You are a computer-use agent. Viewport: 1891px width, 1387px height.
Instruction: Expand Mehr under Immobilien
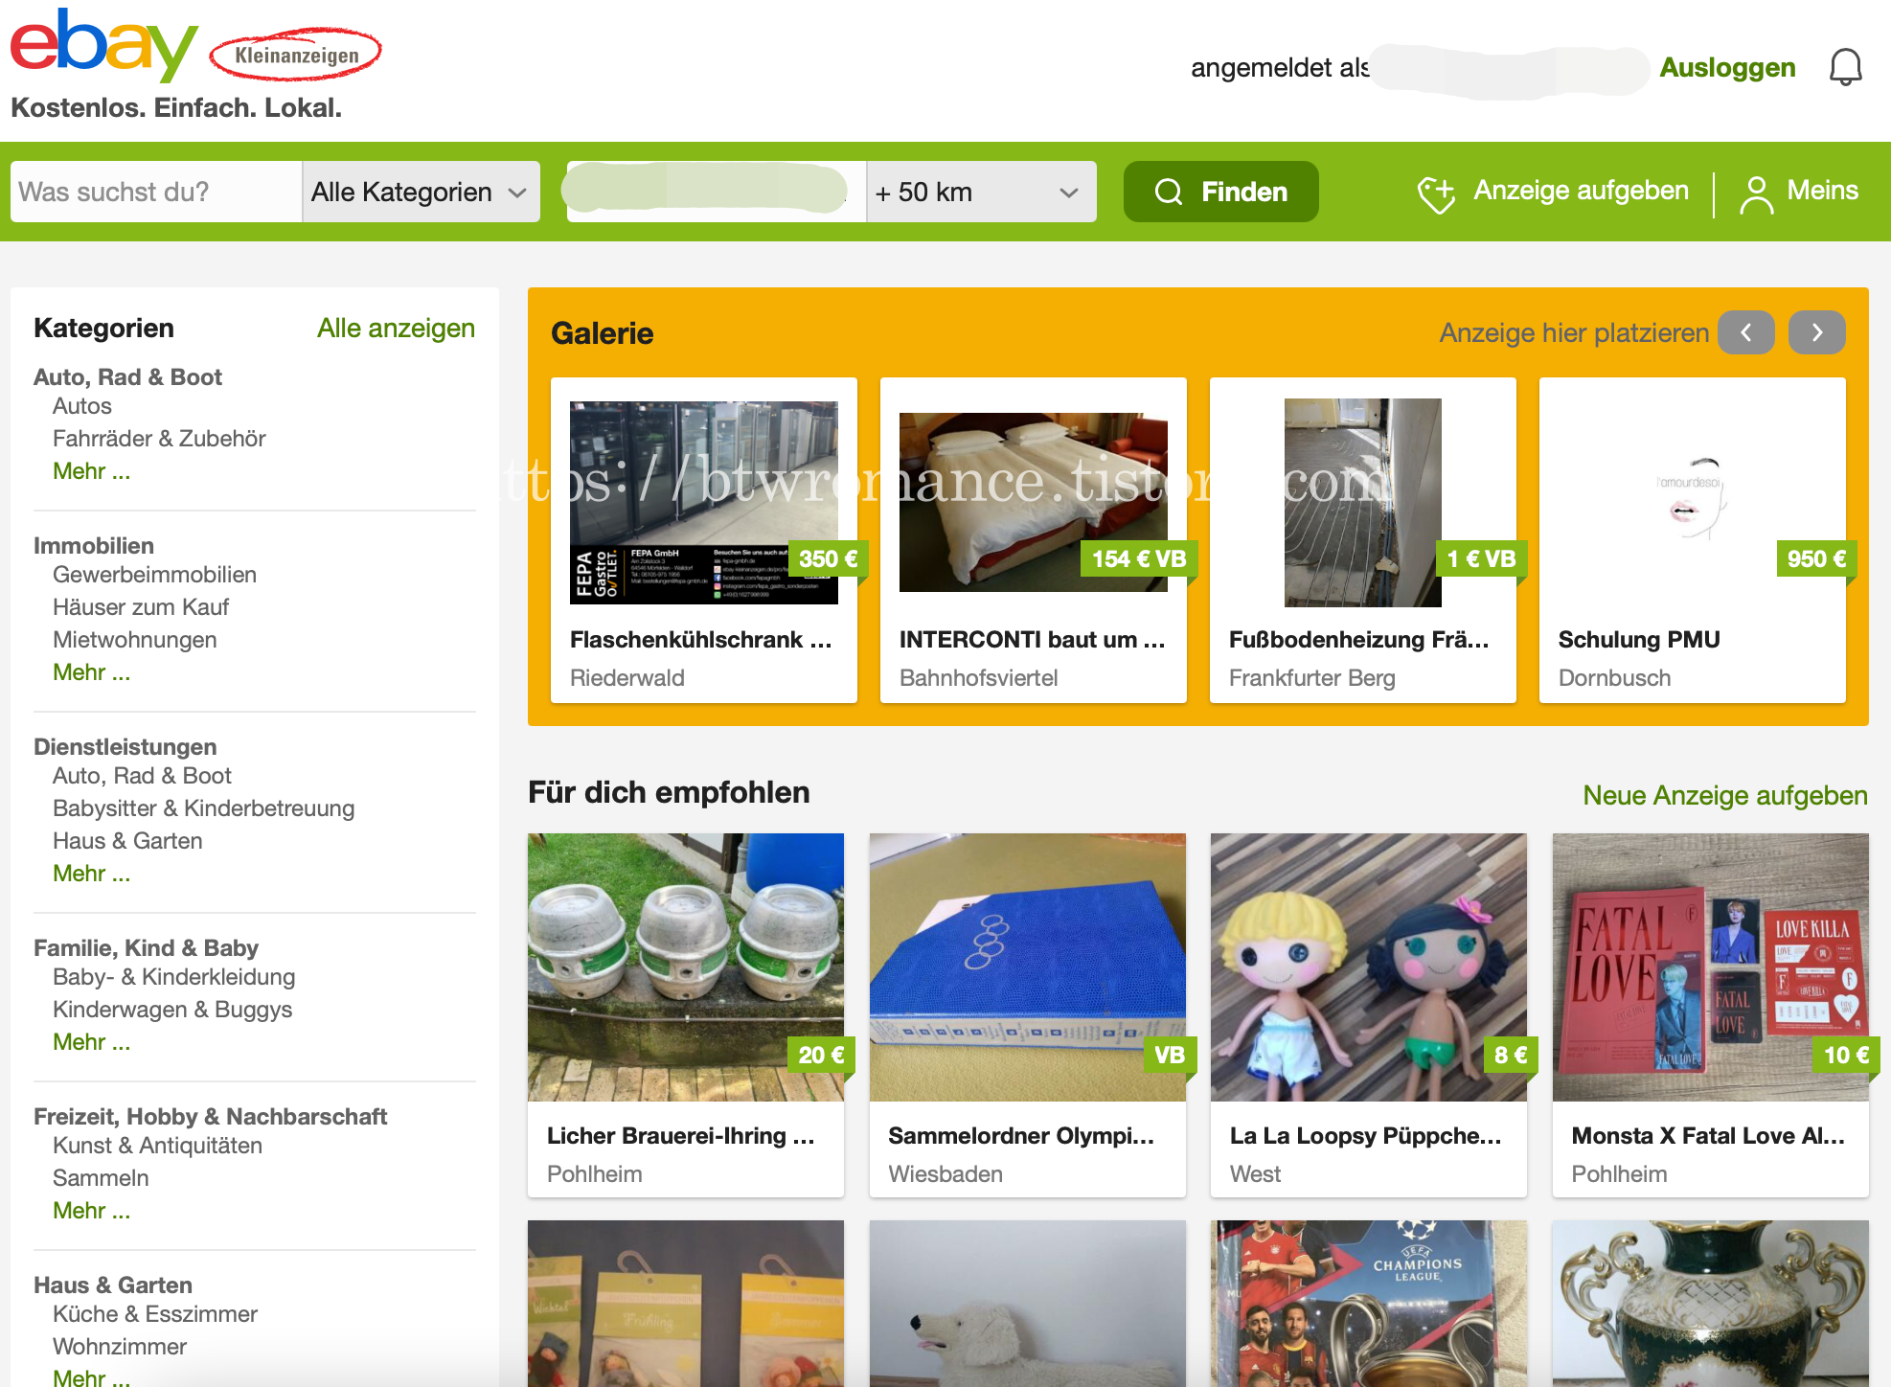tap(91, 672)
